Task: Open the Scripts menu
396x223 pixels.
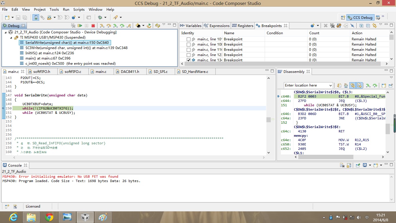Action: (79, 9)
